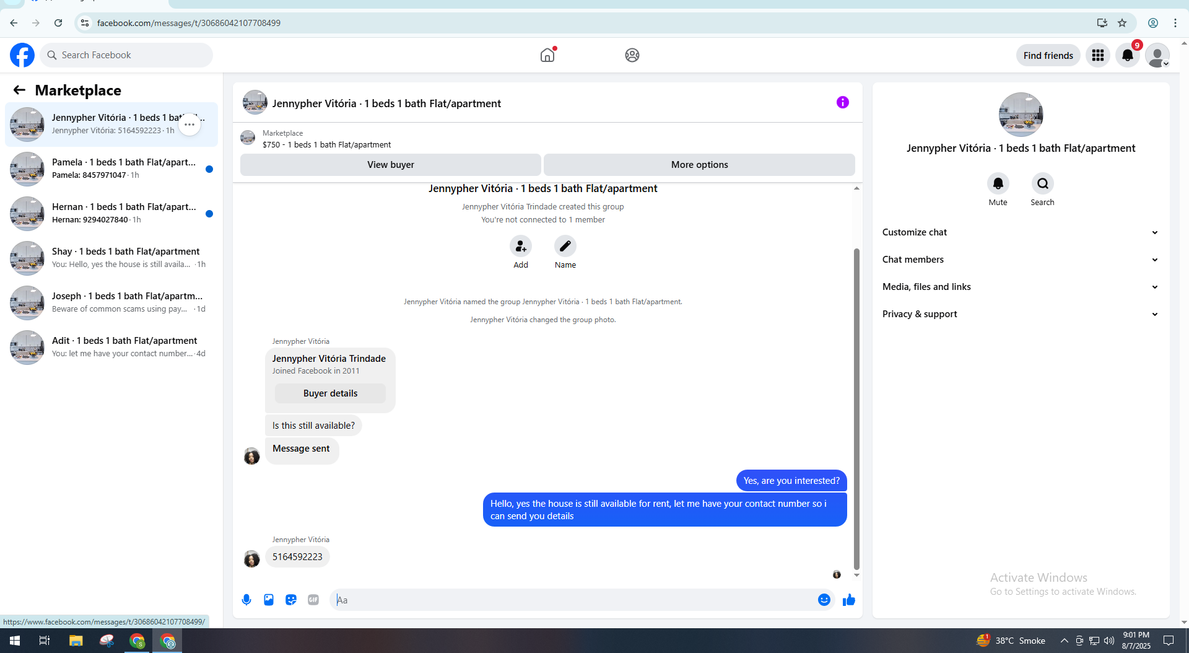This screenshot has width=1189, height=653.
Task: Open the Hernan conversation
Action: (x=111, y=214)
